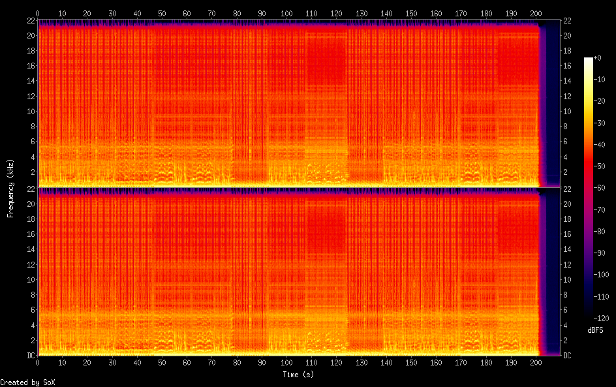Click the dBFS label under the color scale

pos(594,331)
